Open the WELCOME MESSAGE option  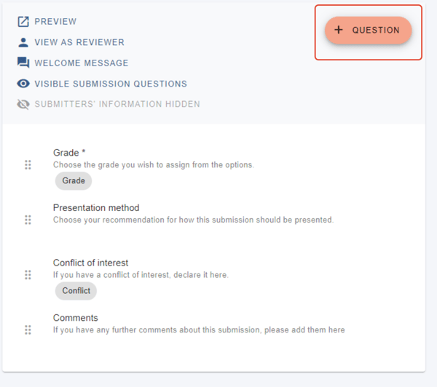pyautogui.click(x=82, y=63)
